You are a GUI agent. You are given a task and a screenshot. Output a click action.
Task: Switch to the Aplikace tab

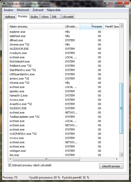pos(10,17)
